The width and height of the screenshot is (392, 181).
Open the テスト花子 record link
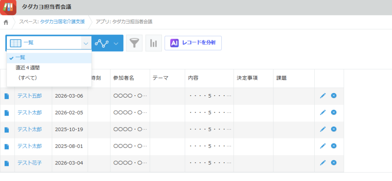coord(29,163)
